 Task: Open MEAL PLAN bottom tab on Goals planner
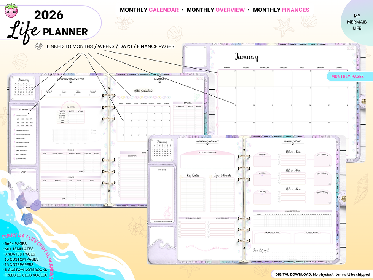tap(310, 262)
